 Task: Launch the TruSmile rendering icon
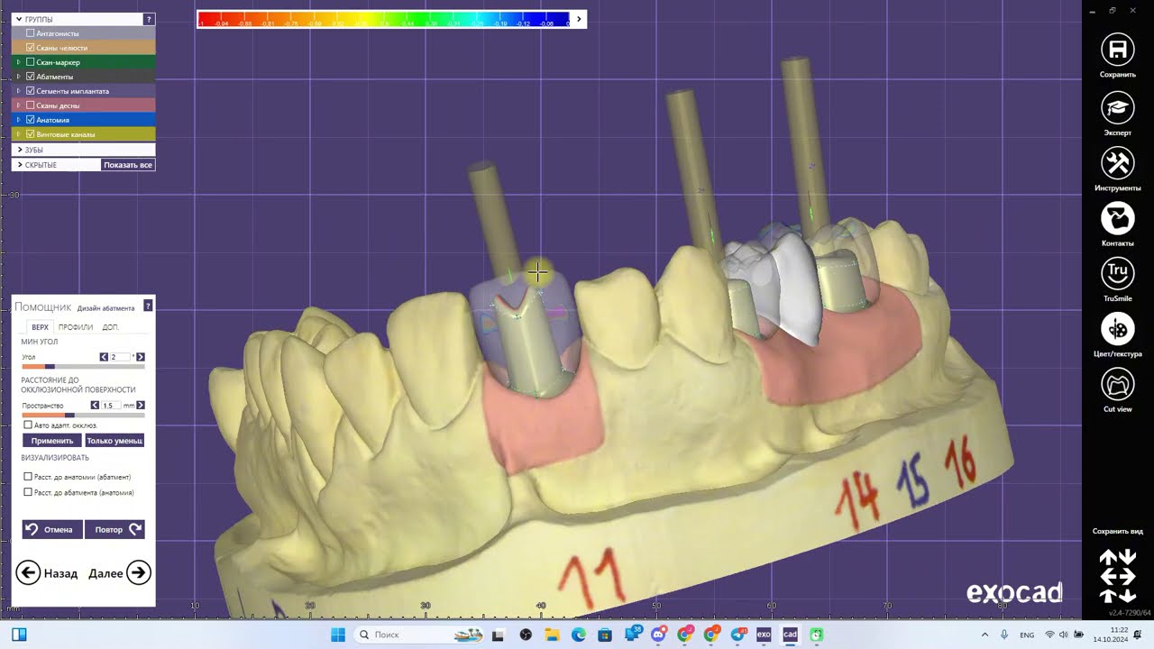[x=1118, y=273]
